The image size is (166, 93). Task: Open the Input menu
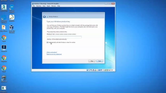click(x=49, y=6)
